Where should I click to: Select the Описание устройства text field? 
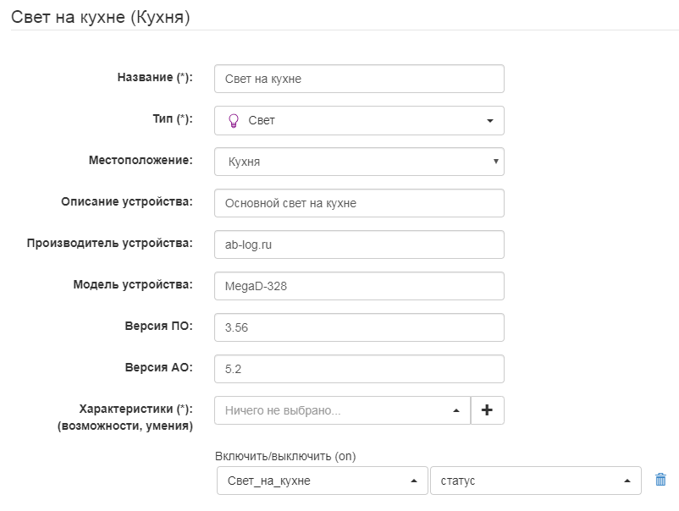[x=359, y=202]
